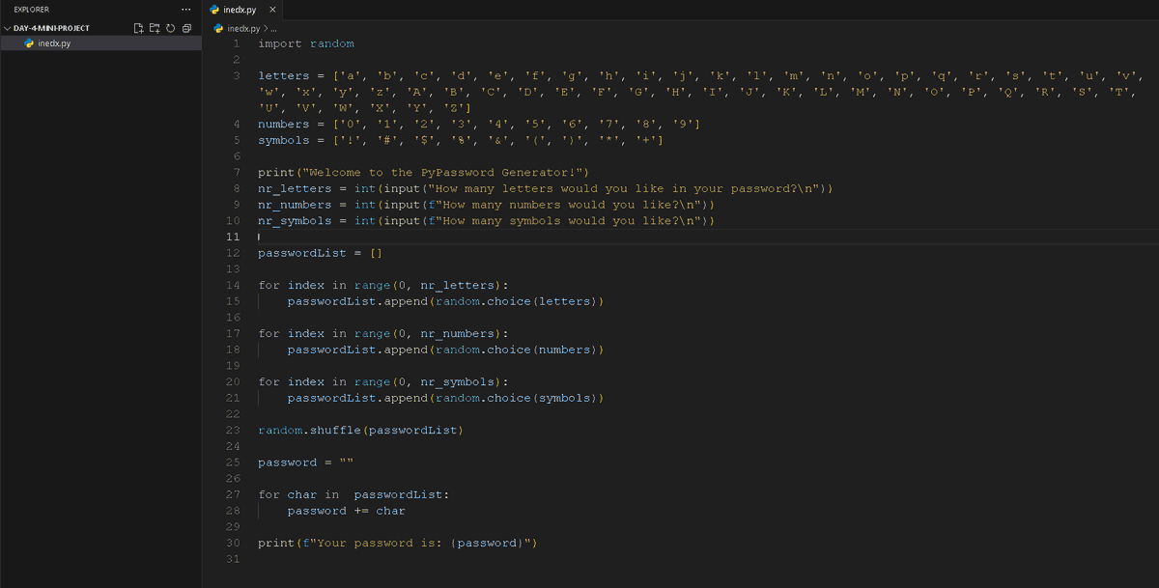Click the DAY-4-MINI-PROJECT folder header
This screenshot has height=588, width=1159.
coord(100,28)
